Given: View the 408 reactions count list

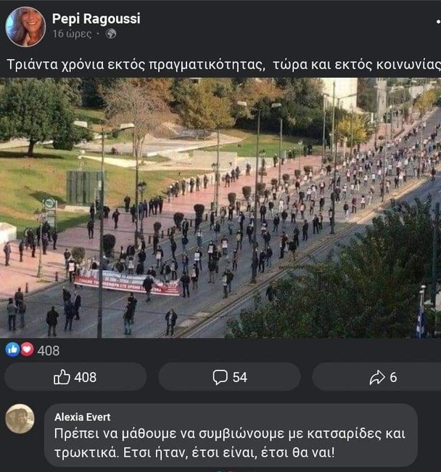Looking at the screenshot, I should (x=49, y=351).
